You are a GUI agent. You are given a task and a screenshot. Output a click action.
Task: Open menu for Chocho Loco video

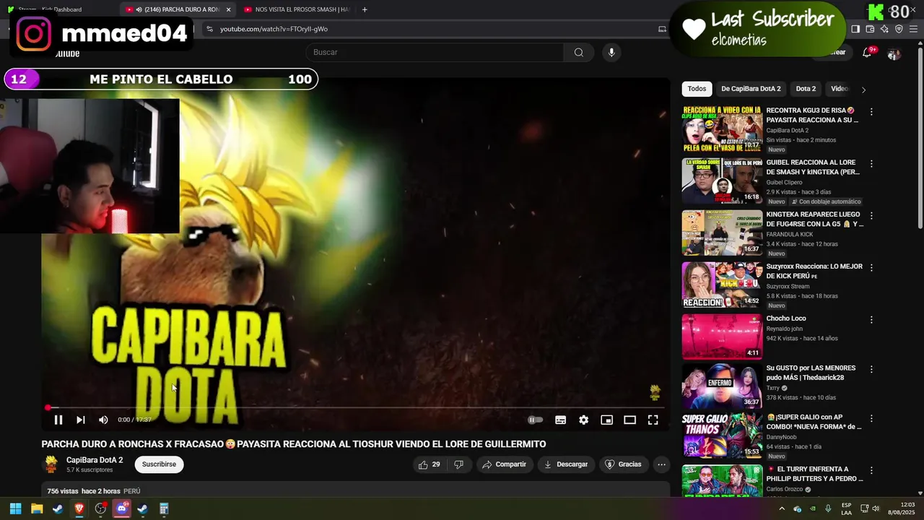871,320
